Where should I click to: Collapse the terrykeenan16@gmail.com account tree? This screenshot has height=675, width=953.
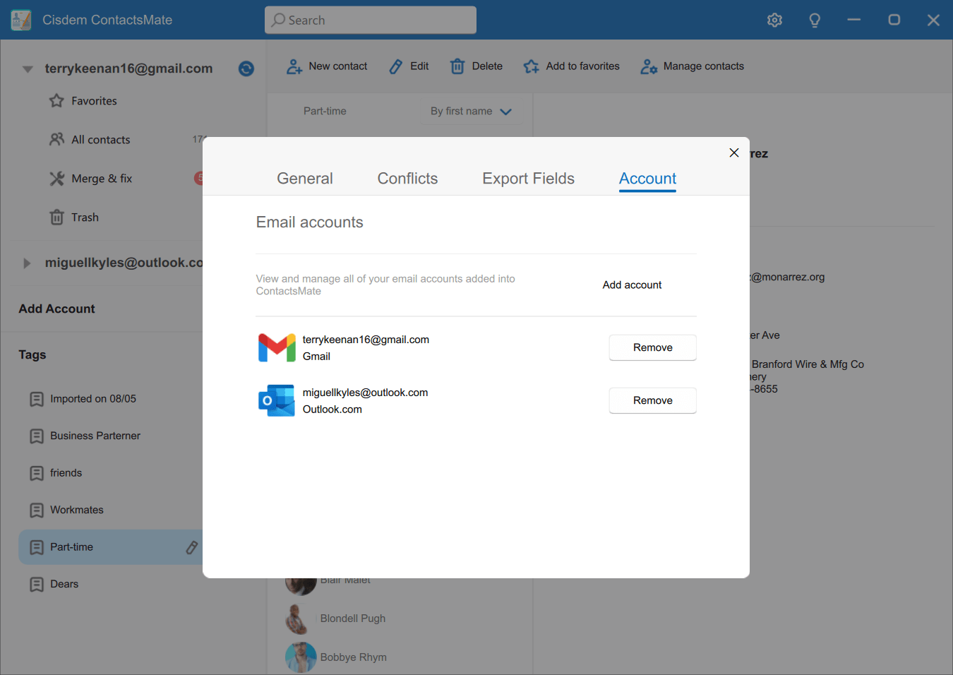(28, 69)
